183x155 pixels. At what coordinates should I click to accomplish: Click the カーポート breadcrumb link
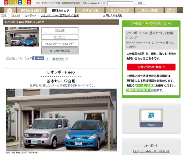click(30, 15)
